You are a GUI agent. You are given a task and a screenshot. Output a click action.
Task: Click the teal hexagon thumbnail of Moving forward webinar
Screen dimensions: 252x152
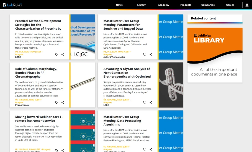pyautogui.click(x=83, y=131)
